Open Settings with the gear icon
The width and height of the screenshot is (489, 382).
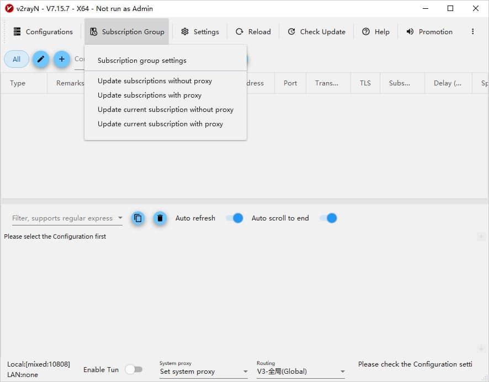pyautogui.click(x=200, y=32)
